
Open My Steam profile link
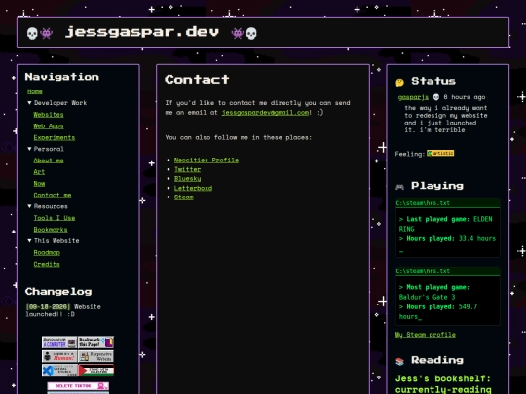pyautogui.click(x=426, y=335)
